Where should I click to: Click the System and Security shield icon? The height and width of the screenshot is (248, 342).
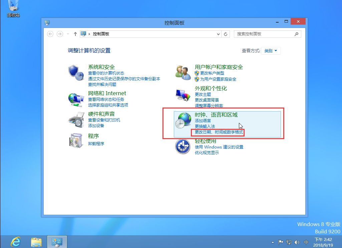pos(76,73)
